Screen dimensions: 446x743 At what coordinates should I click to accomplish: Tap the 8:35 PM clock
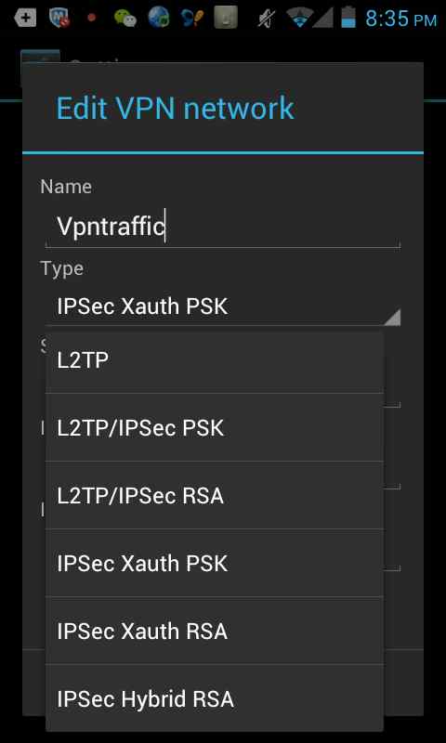pyautogui.click(x=401, y=19)
